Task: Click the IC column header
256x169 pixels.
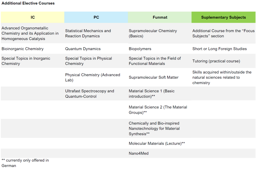Action: [x=33, y=17]
